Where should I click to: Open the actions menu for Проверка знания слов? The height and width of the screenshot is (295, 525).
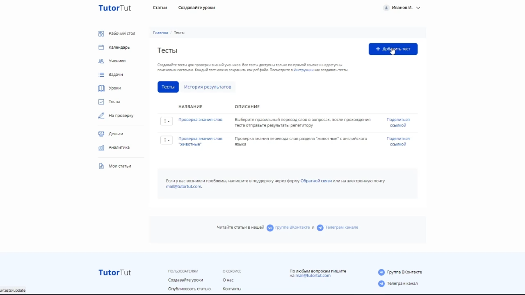pyautogui.click(x=166, y=121)
